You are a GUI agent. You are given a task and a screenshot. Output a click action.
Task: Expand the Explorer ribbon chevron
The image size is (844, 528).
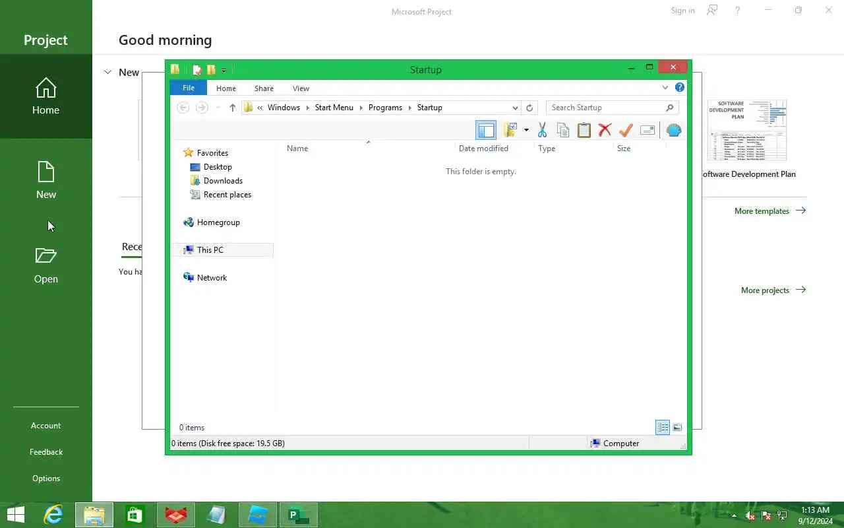[x=665, y=87]
